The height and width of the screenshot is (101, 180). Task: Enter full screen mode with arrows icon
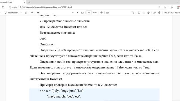pos(154,13)
